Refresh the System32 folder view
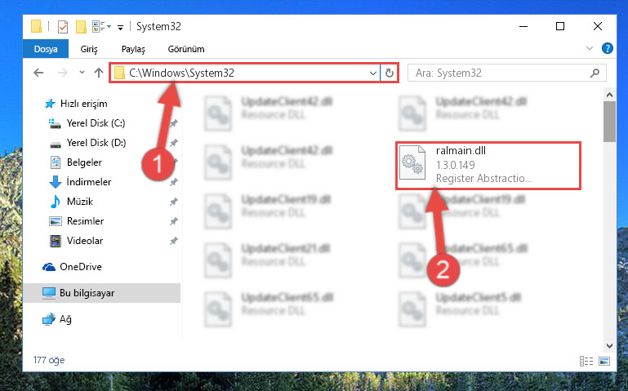The height and width of the screenshot is (391, 628). point(390,73)
